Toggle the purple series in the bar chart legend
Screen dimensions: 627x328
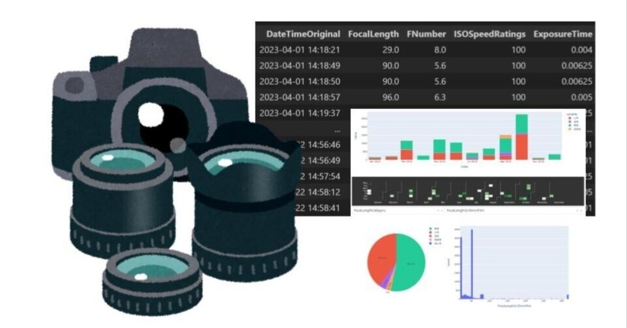570,122
